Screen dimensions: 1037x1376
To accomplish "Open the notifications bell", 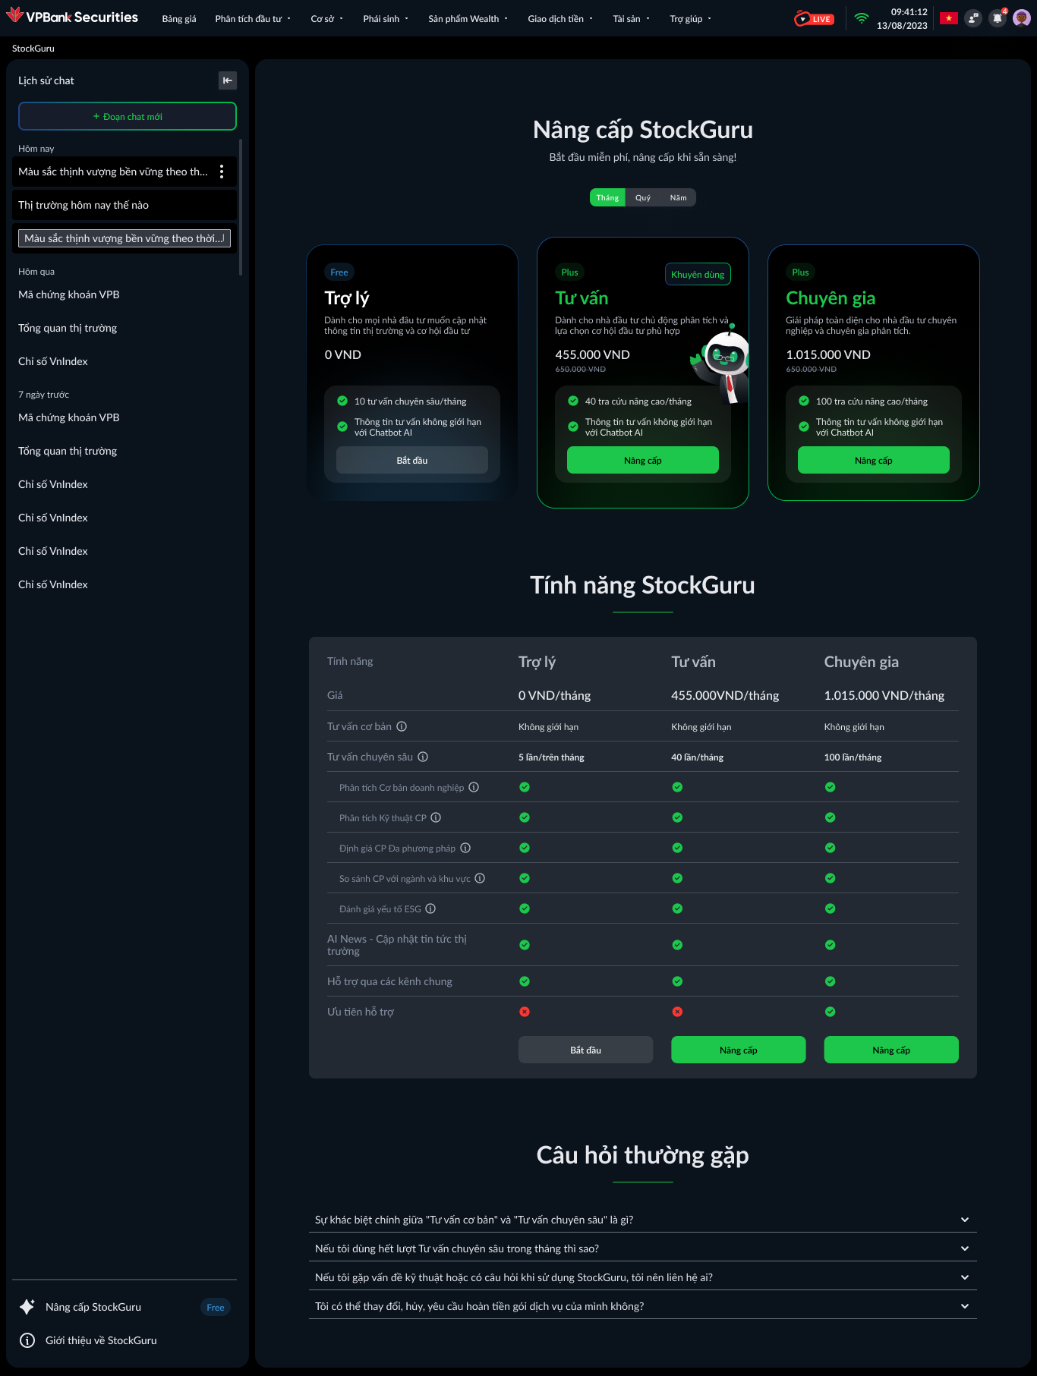I will point(998,18).
